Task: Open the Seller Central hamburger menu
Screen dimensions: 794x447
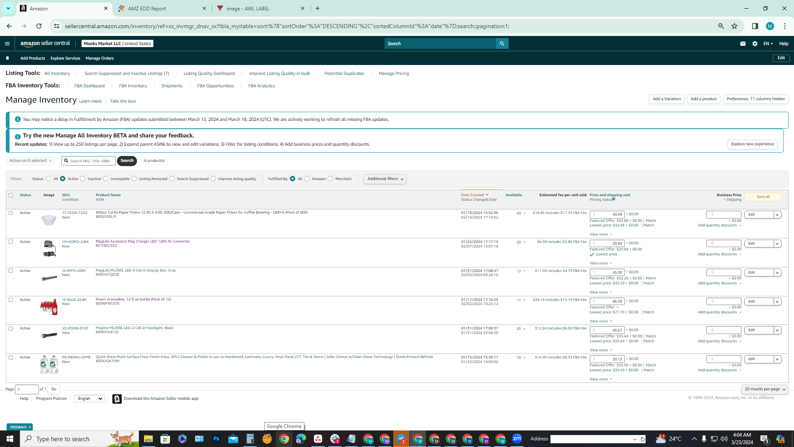Action: pyautogui.click(x=7, y=43)
